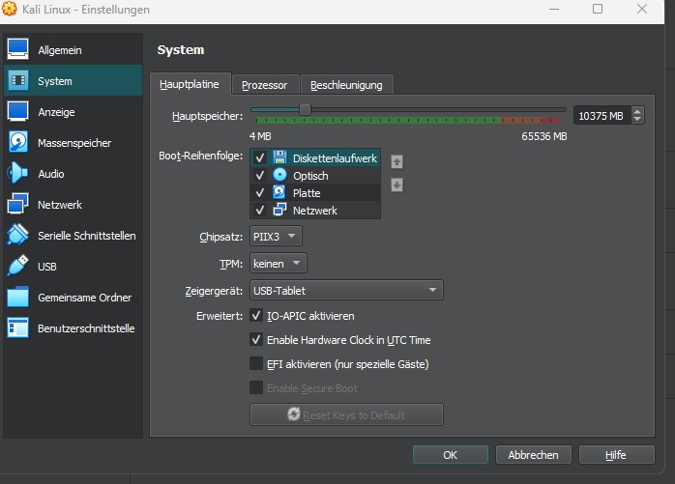
Task: Open the TPM keinen dropdown
Action: (x=279, y=264)
